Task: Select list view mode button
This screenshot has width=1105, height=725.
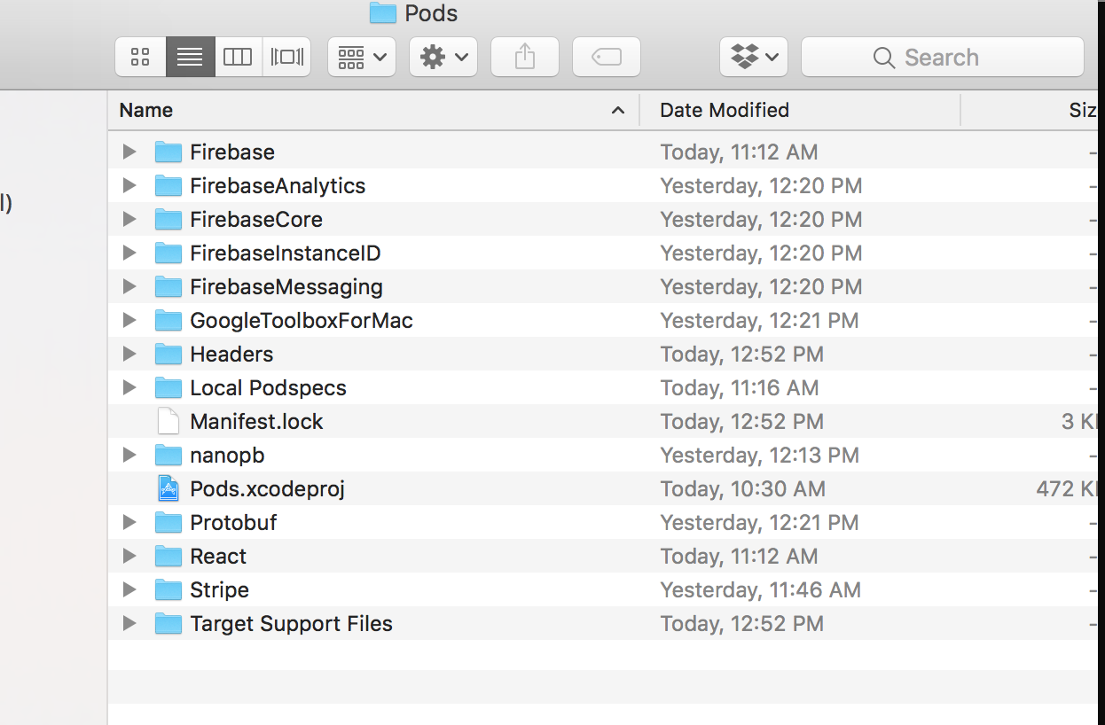Action: 190,58
